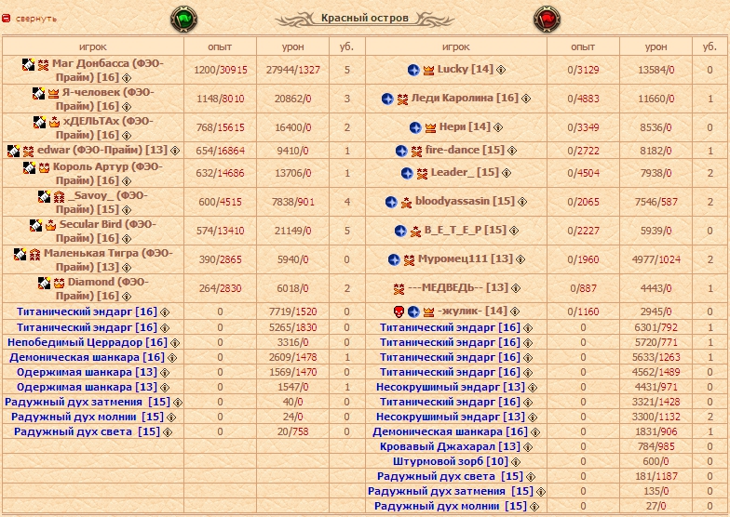Open info icon beside left Демоническая шанкара
Viewport: 730px width, 517px height.
click(x=171, y=358)
